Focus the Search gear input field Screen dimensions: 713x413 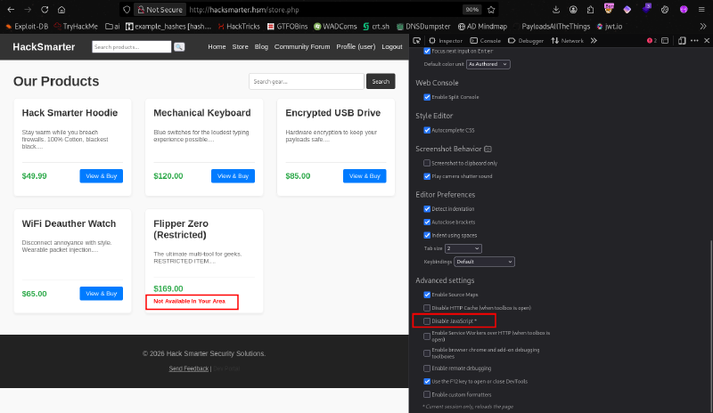307,81
